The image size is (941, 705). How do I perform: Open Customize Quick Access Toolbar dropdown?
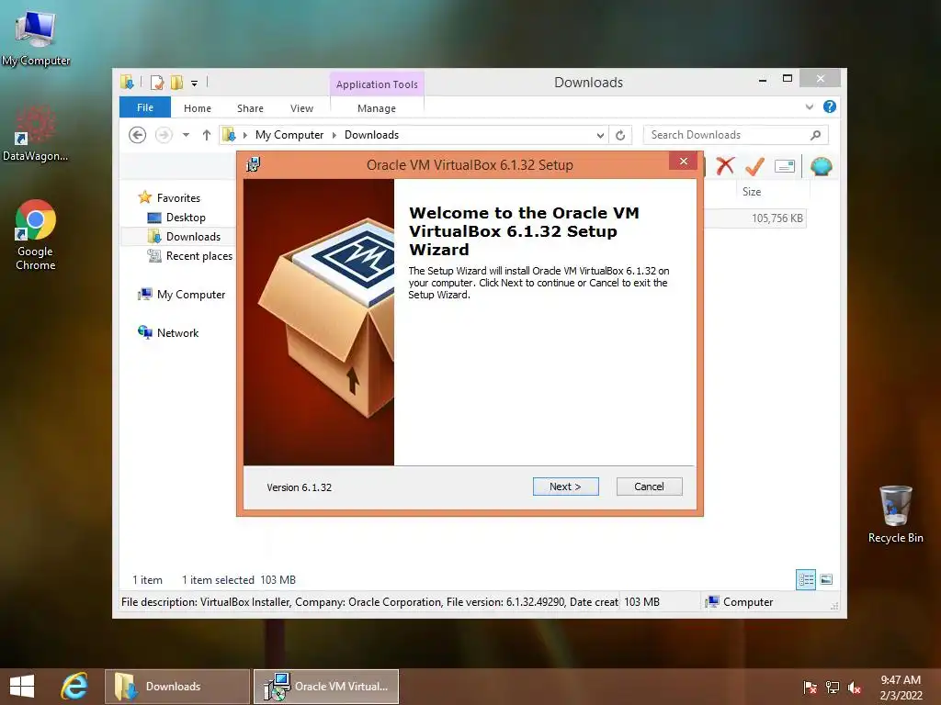click(195, 84)
